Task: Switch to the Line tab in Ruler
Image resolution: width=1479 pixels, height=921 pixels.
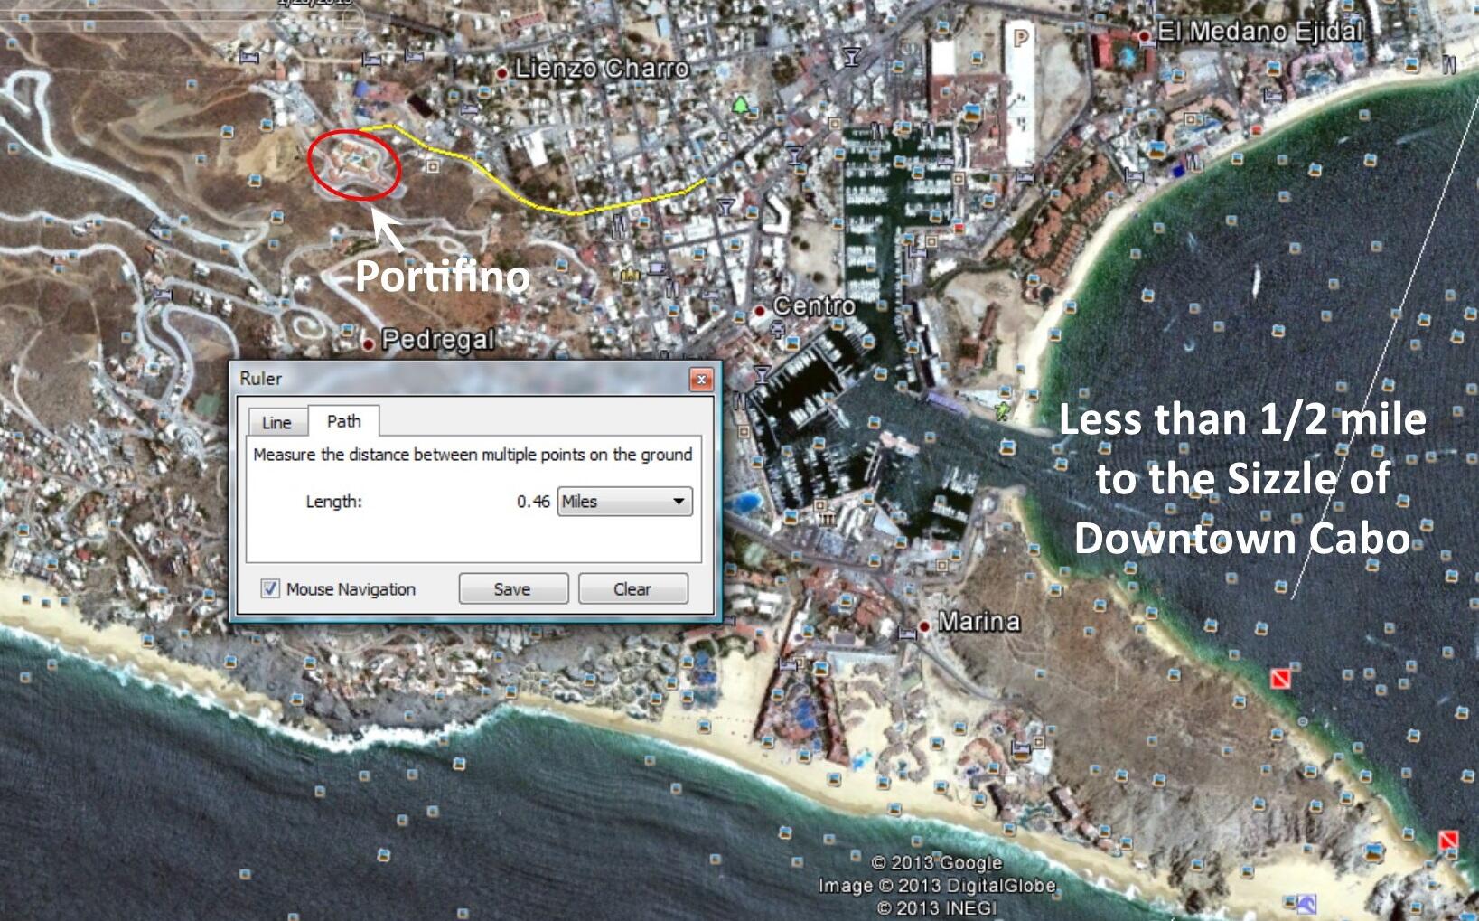Action: 276,422
